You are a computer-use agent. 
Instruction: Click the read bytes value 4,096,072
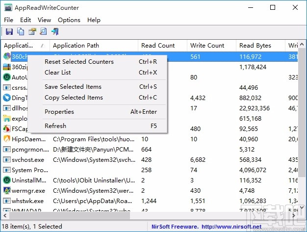[253, 170]
